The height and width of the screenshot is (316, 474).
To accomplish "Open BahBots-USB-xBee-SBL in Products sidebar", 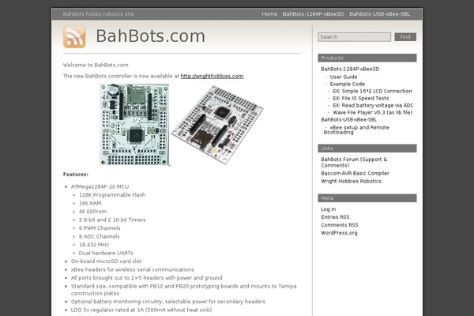I will tap(349, 119).
